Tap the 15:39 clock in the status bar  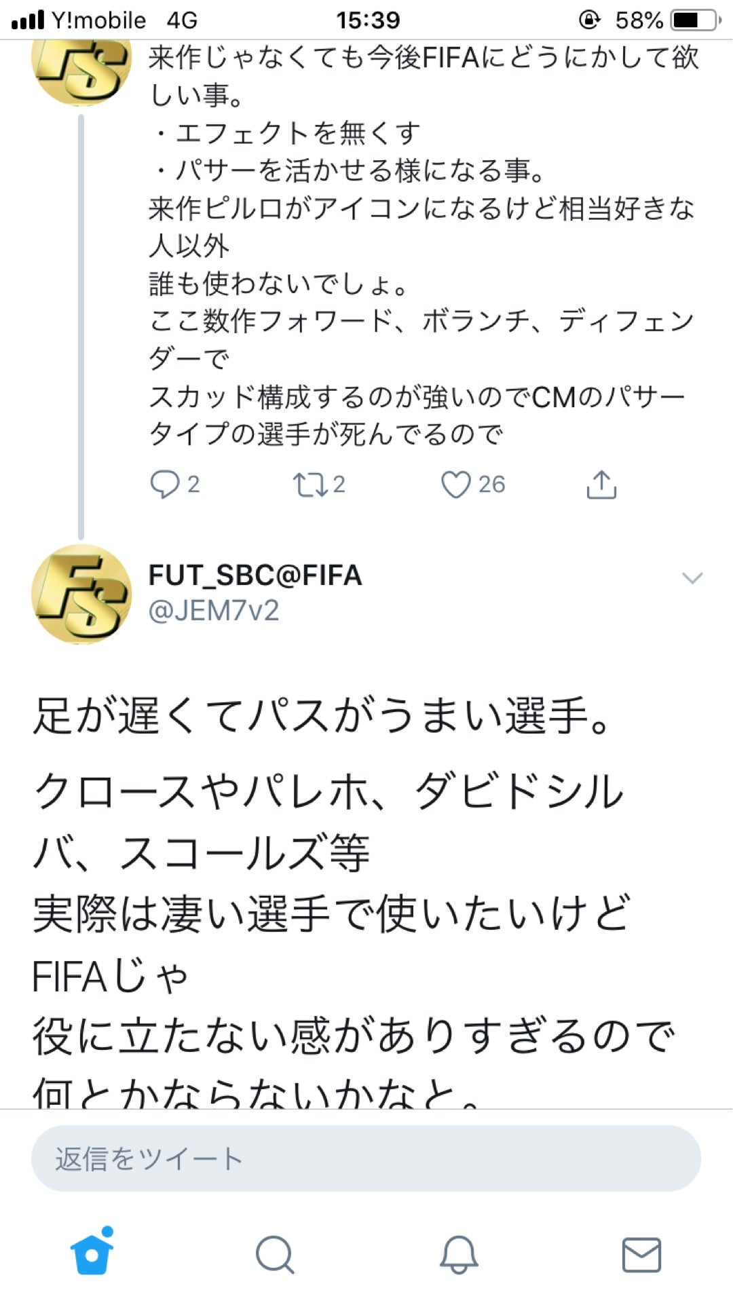click(365, 20)
